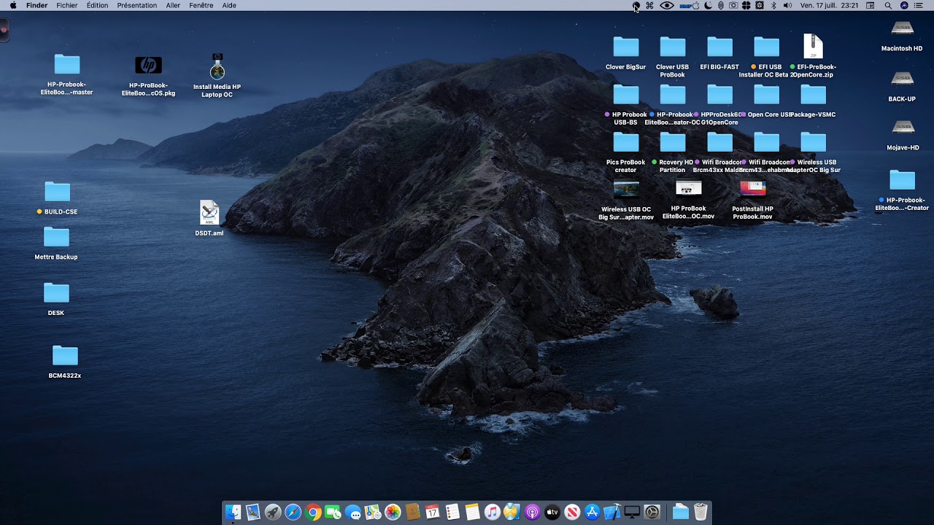Select the Mojave-HD drive icon
This screenshot has width=934, height=525.
[903, 128]
